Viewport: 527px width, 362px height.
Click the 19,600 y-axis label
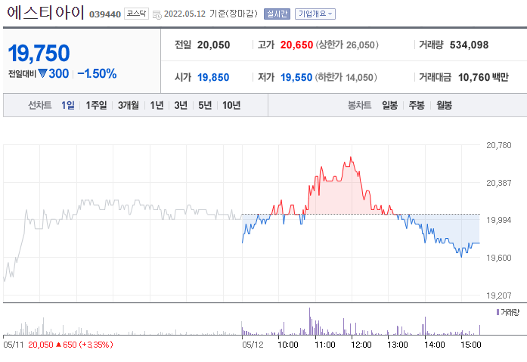[499, 258]
